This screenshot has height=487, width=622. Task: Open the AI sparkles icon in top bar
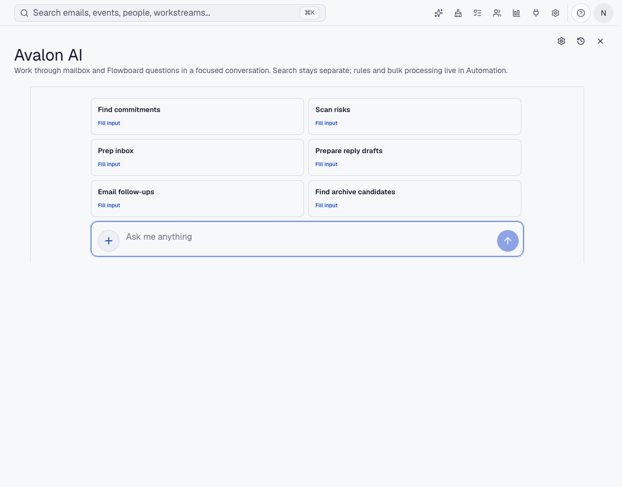click(438, 13)
